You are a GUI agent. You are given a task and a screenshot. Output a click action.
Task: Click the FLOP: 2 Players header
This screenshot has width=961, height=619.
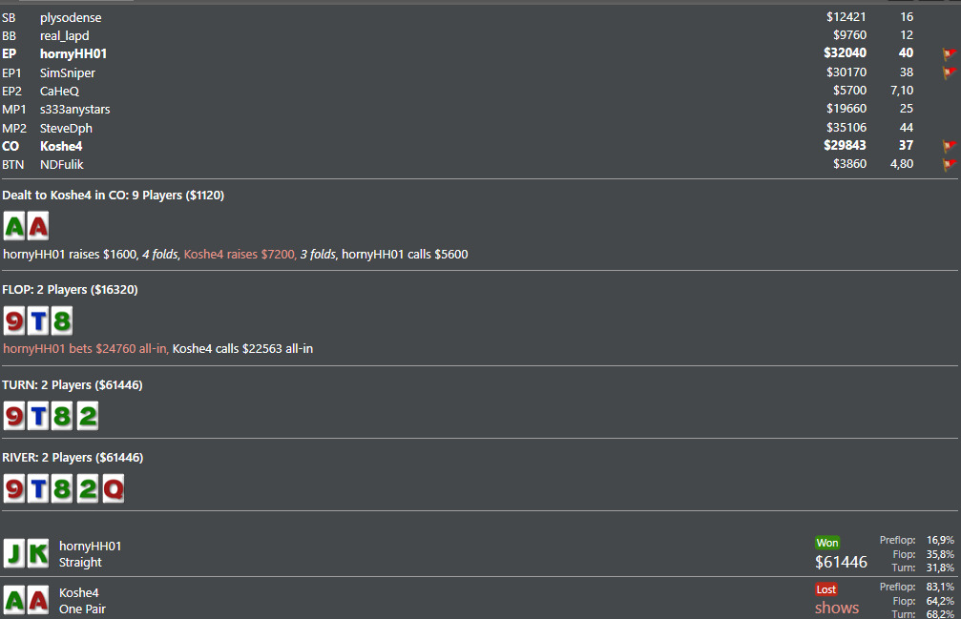(70, 290)
